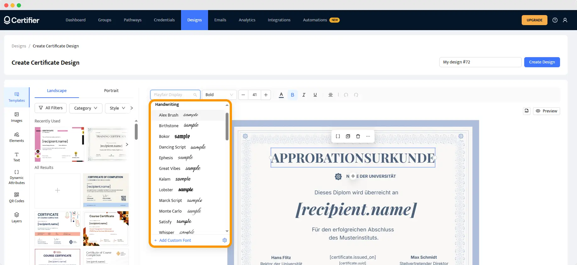Open Pathways in top navigation
The width and height of the screenshot is (577, 265).
tap(133, 20)
